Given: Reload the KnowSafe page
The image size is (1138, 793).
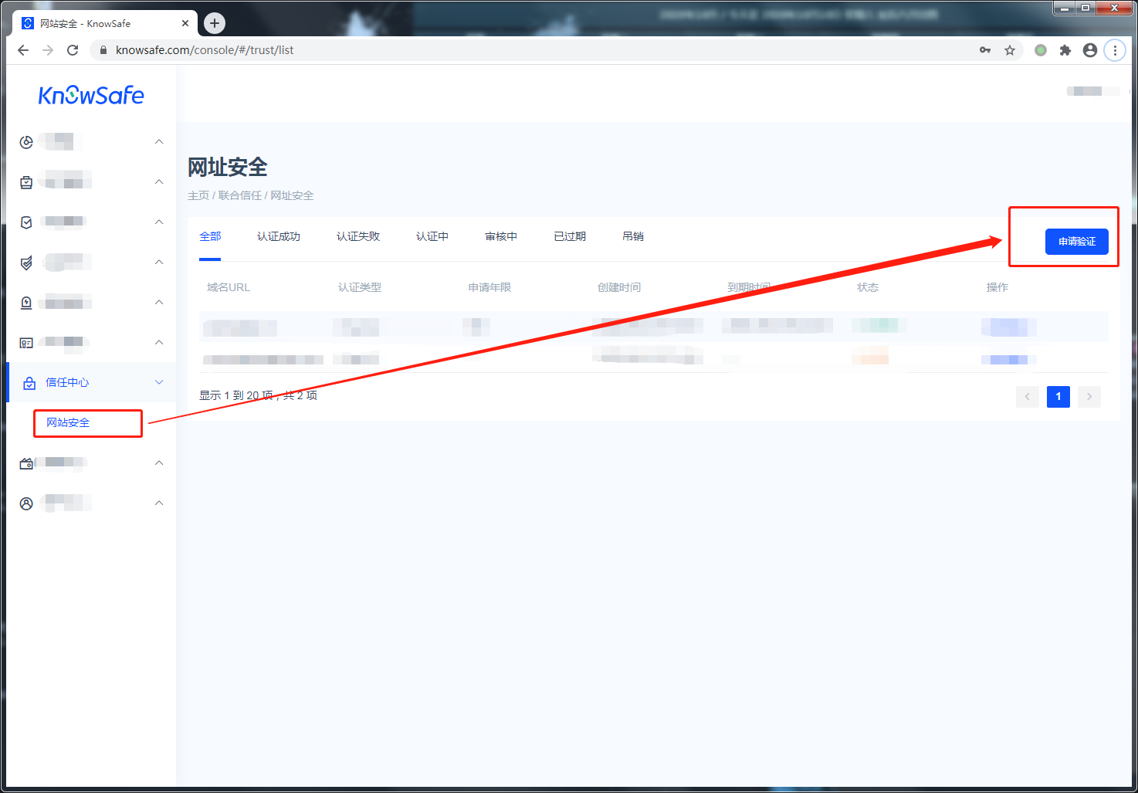Looking at the screenshot, I should pos(73,50).
